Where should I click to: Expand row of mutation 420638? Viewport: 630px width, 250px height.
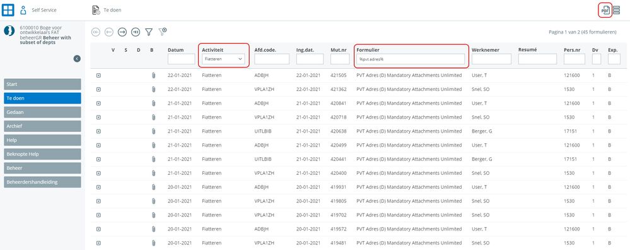pyautogui.click(x=98, y=131)
